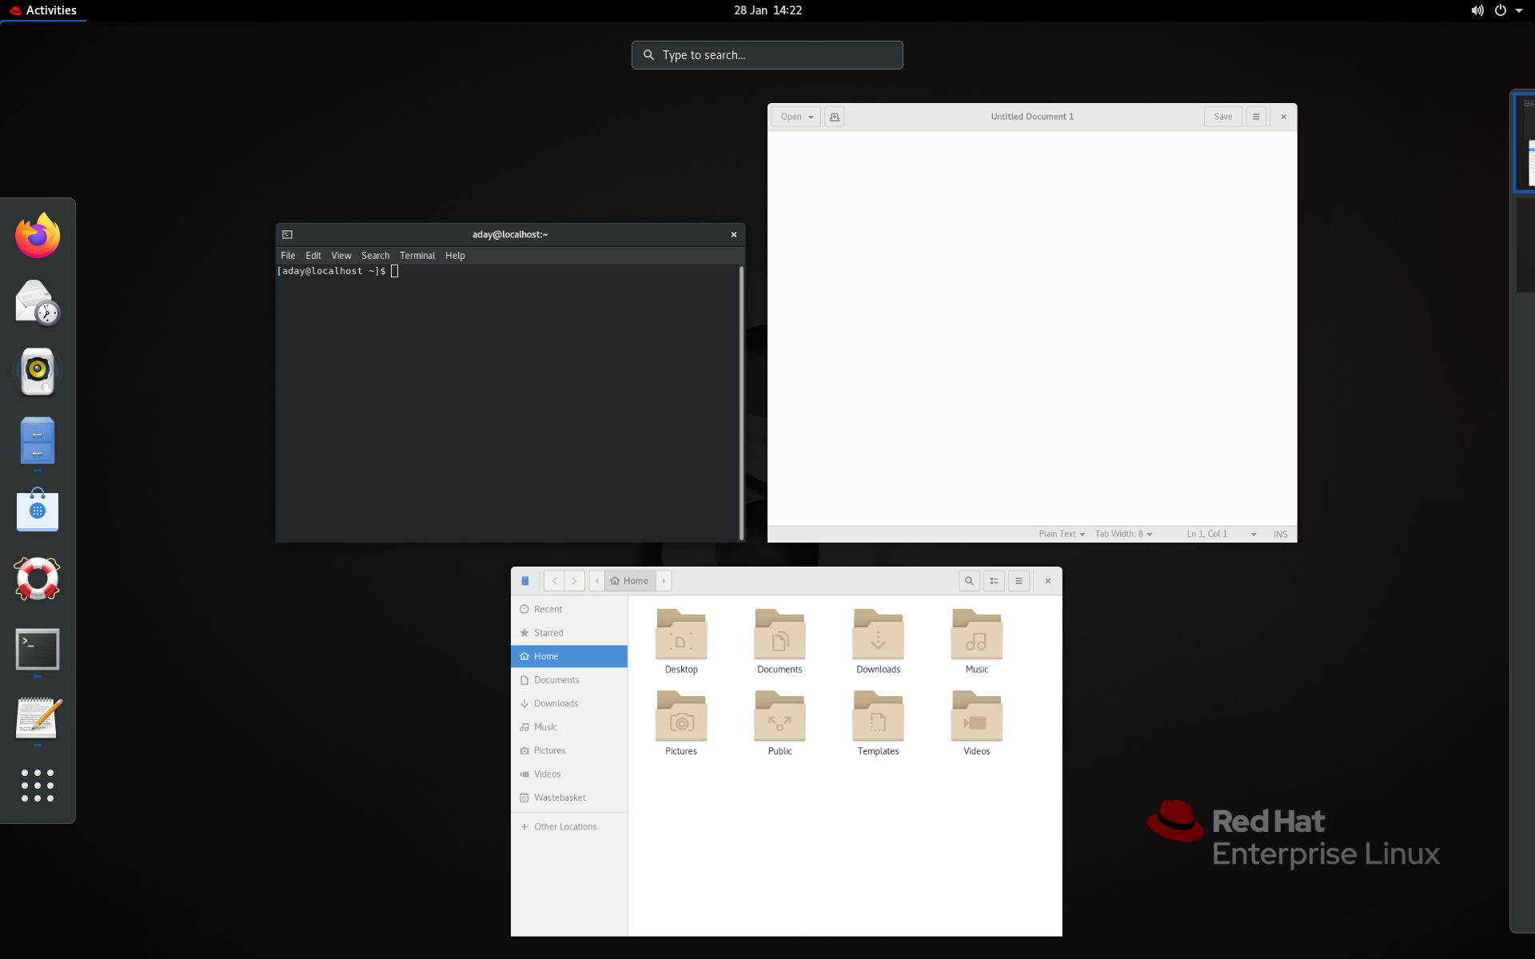Expand the Plain Text language dropdown
Screen dimensions: 1535x959
1061,534
